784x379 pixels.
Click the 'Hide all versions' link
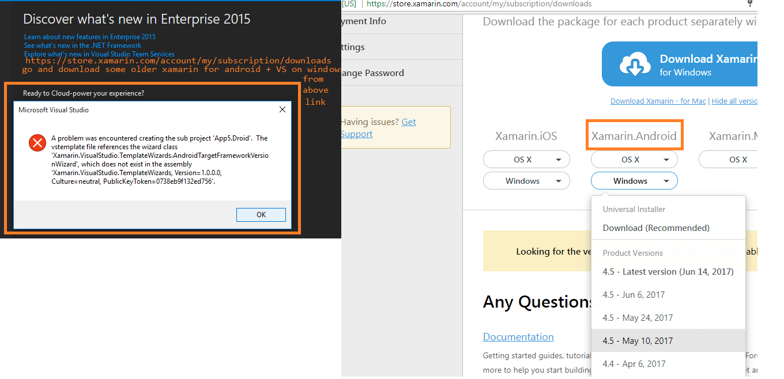734,101
